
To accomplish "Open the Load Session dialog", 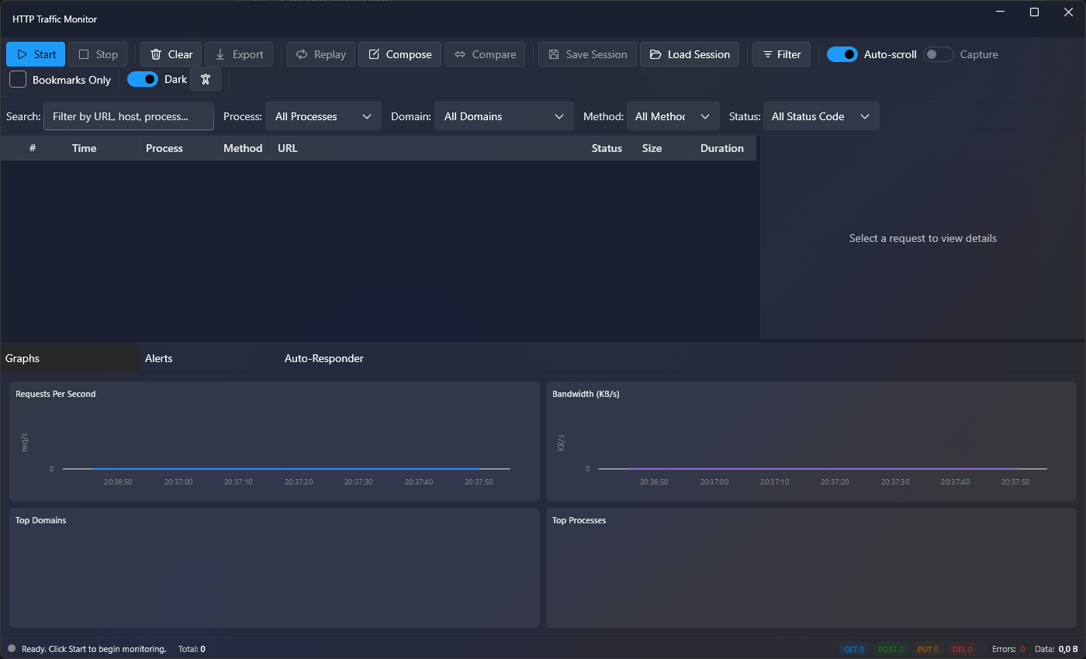I will tap(690, 54).
